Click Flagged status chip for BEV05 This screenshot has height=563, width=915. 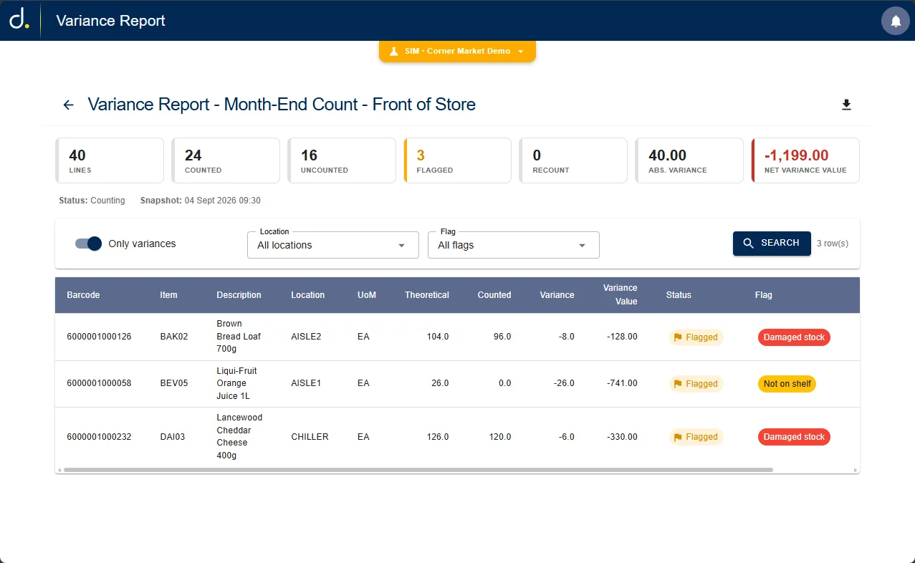click(x=696, y=384)
